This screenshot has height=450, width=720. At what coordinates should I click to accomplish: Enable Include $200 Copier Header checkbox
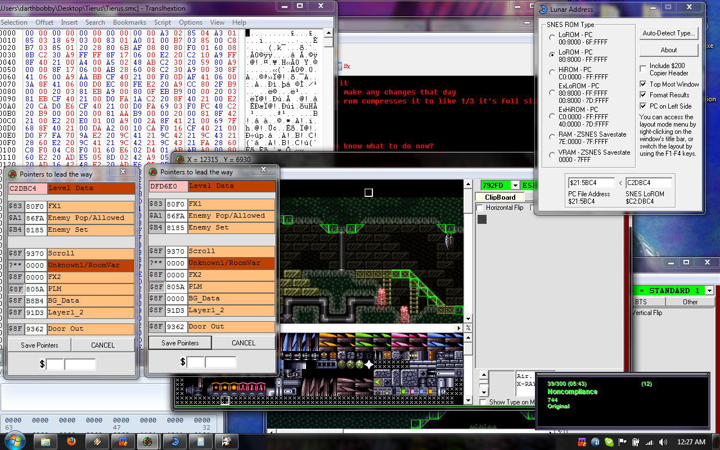point(643,69)
